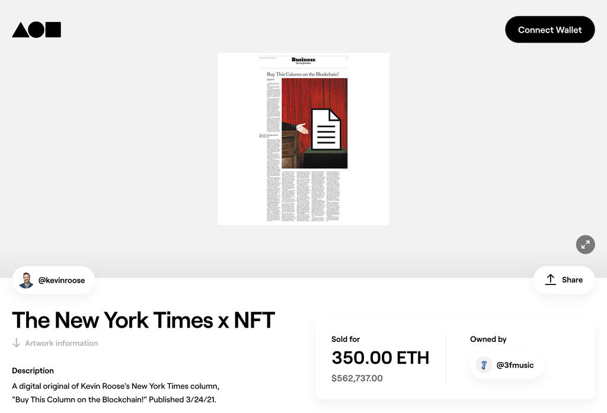
Task: Click the 350.00 ETH sale price
Action: pos(380,358)
